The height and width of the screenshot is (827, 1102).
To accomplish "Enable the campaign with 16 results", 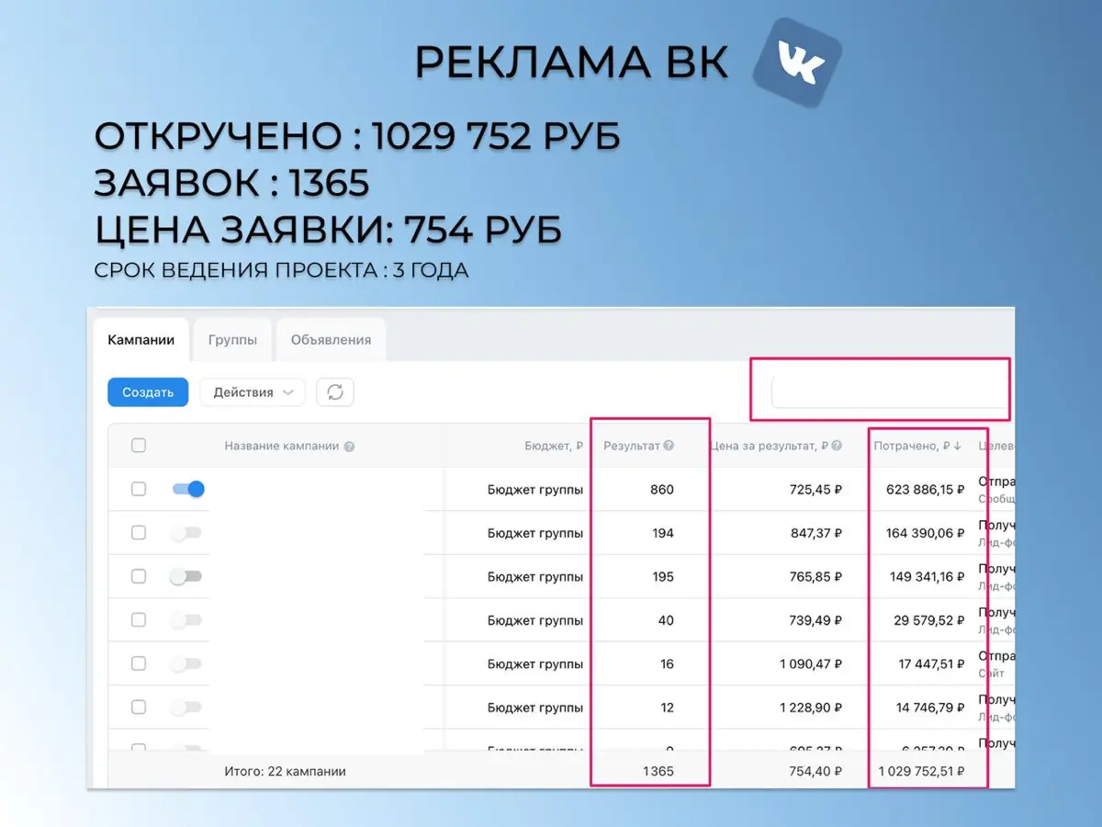I will [x=186, y=663].
